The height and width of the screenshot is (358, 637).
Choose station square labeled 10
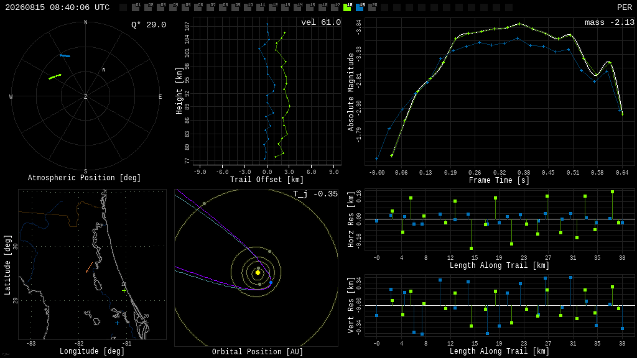tap(248, 7)
